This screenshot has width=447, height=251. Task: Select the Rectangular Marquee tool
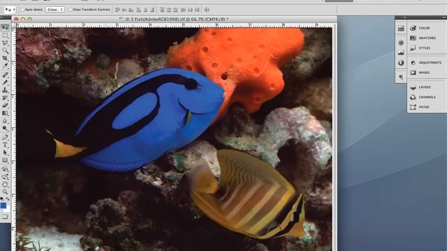pyautogui.click(x=5, y=36)
